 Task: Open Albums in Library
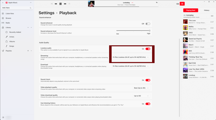(x=12, y=41)
